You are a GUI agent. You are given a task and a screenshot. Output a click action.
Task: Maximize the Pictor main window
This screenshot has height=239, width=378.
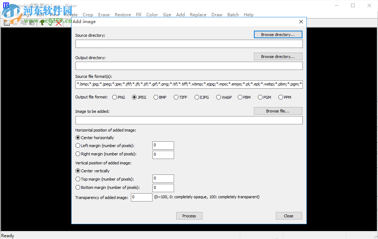353,5
